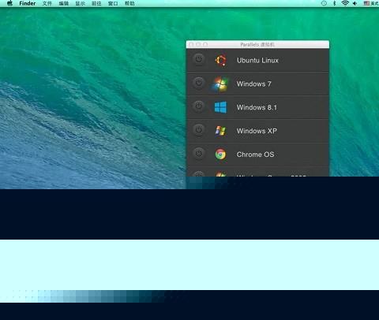Select the "Windows XP" label
The image size is (379, 320).
pyautogui.click(x=257, y=131)
